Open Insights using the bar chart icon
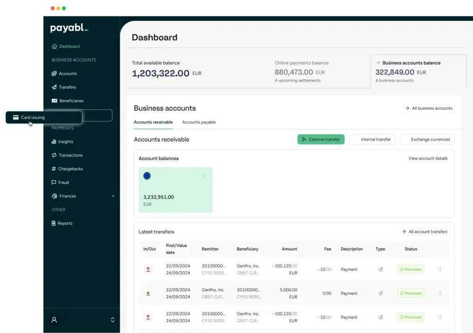The height and width of the screenshot is (333, 473). click(54, 142)
